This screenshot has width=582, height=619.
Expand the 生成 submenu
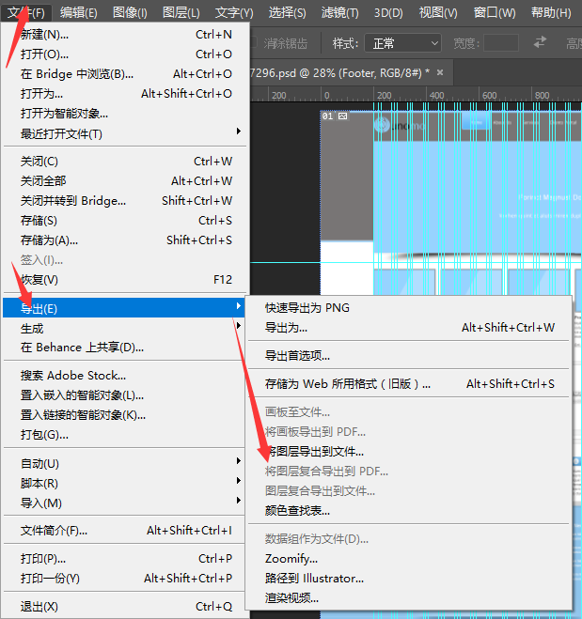tap(124, 328)
